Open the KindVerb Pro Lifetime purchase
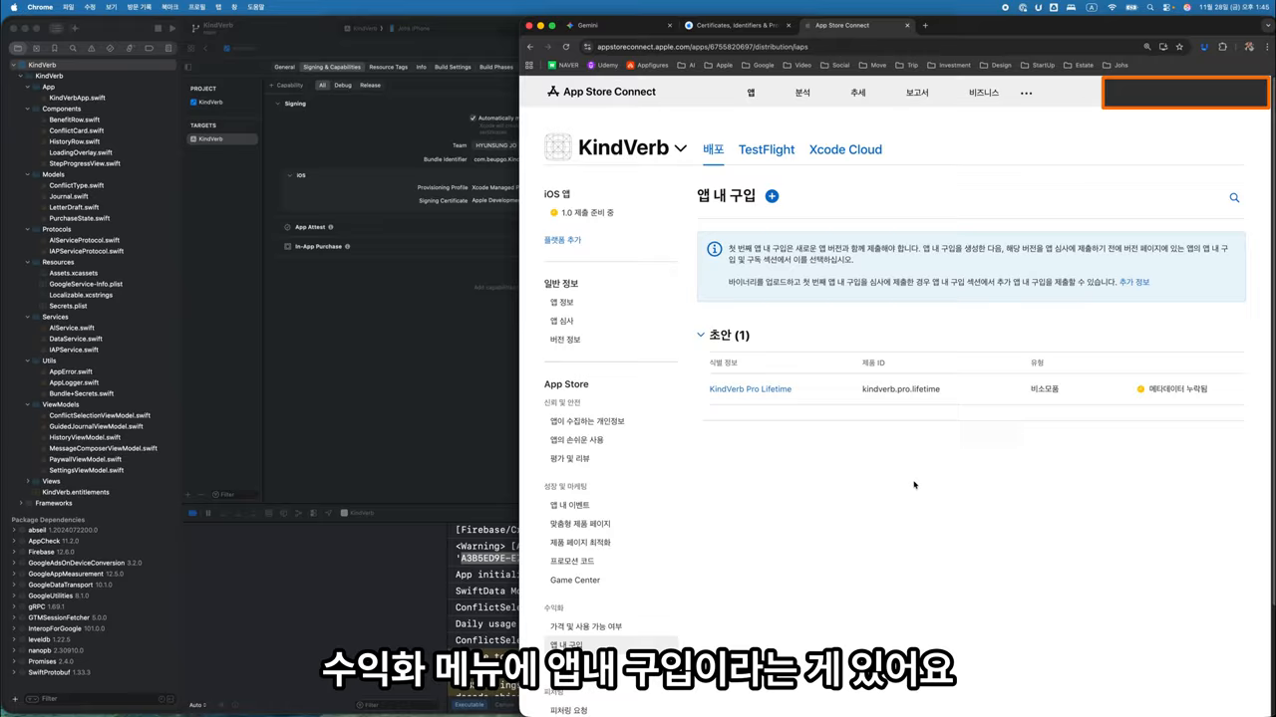The height and width of the screenshot is (717, 1276). tap(751, 389)
